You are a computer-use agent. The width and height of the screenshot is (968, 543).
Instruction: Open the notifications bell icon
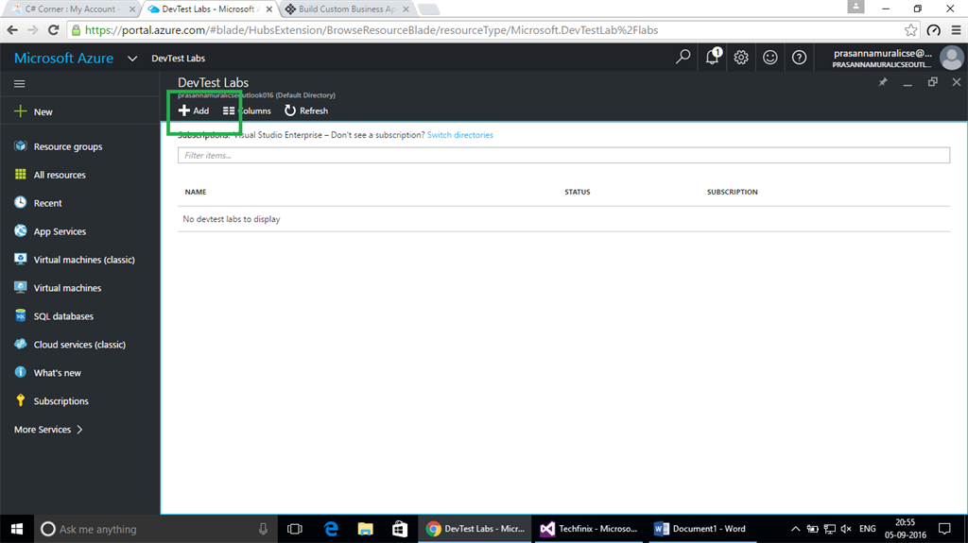click(713, 58)
